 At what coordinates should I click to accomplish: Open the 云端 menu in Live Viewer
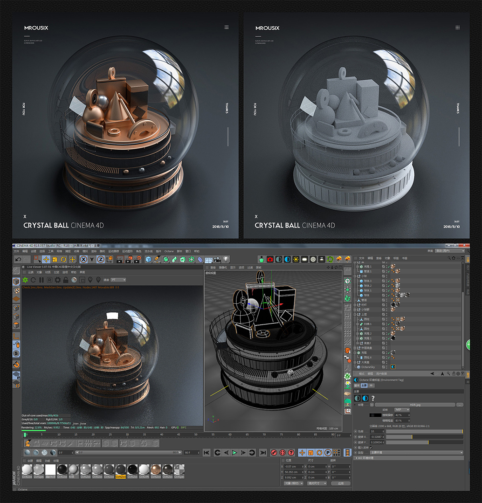click(31, 272)
